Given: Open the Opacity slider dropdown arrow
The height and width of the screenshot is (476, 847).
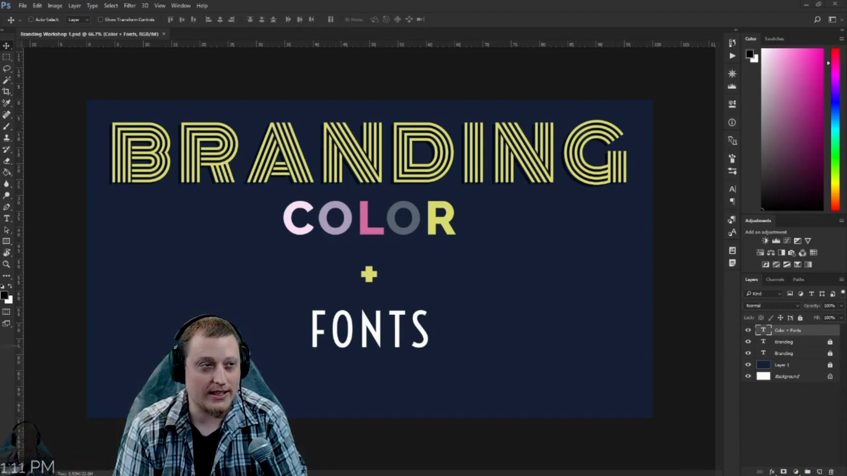Looking at the screenshot, I should [x=841, y=306].
